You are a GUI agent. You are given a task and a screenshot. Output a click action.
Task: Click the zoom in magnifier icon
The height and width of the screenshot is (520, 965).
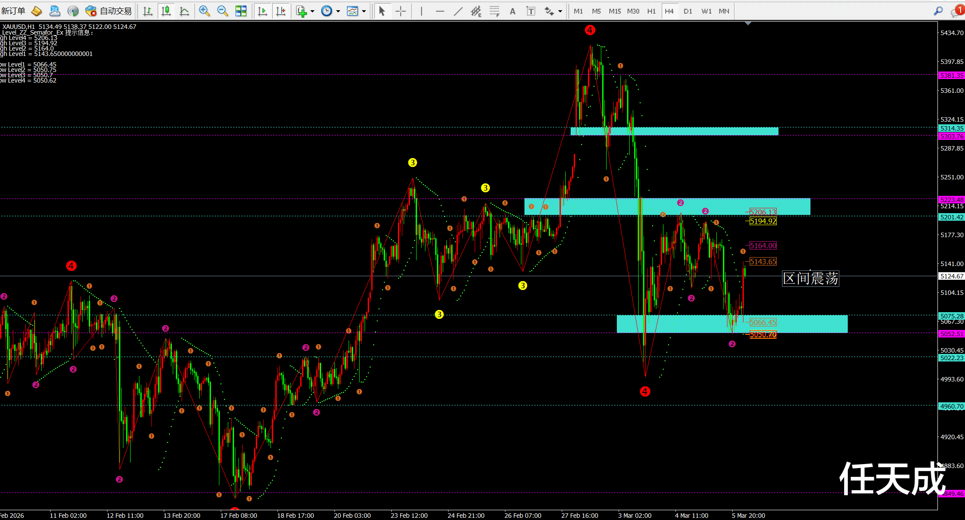[x=204, y=11]
